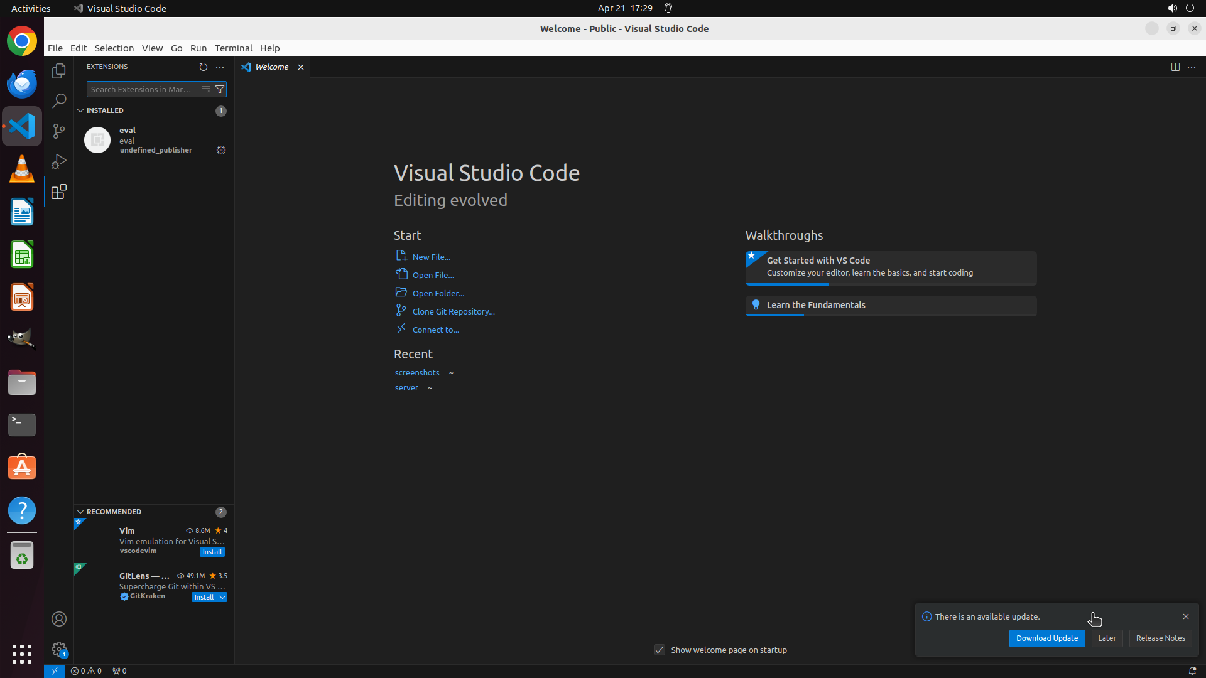Open GitLens Install dropdown arrow

click(222, 597)
